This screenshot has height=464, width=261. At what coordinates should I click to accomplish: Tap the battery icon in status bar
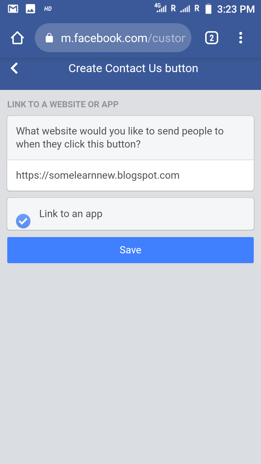coord(208,9)
